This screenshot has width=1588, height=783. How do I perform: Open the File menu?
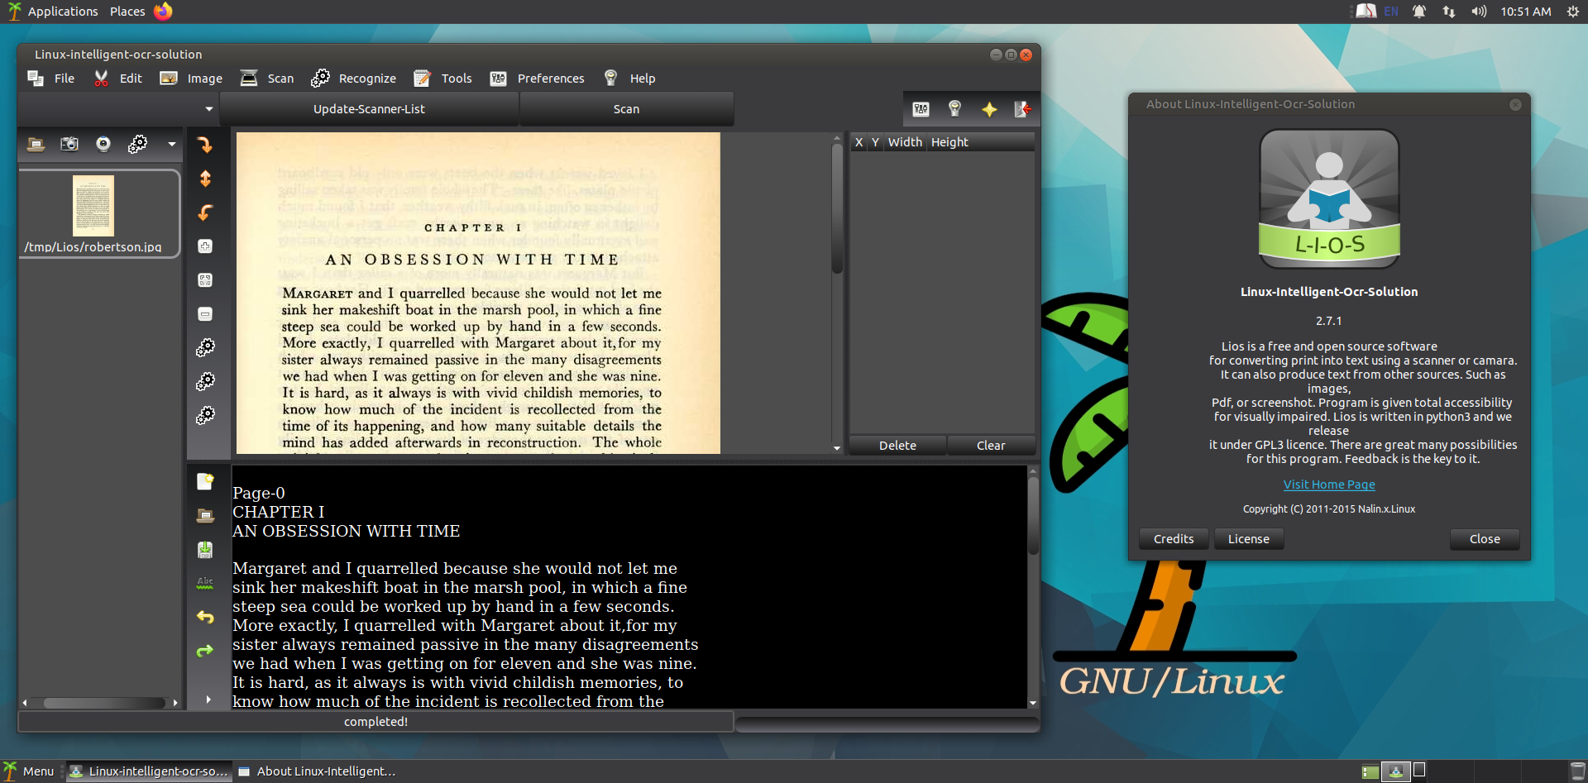click(50, 79)
